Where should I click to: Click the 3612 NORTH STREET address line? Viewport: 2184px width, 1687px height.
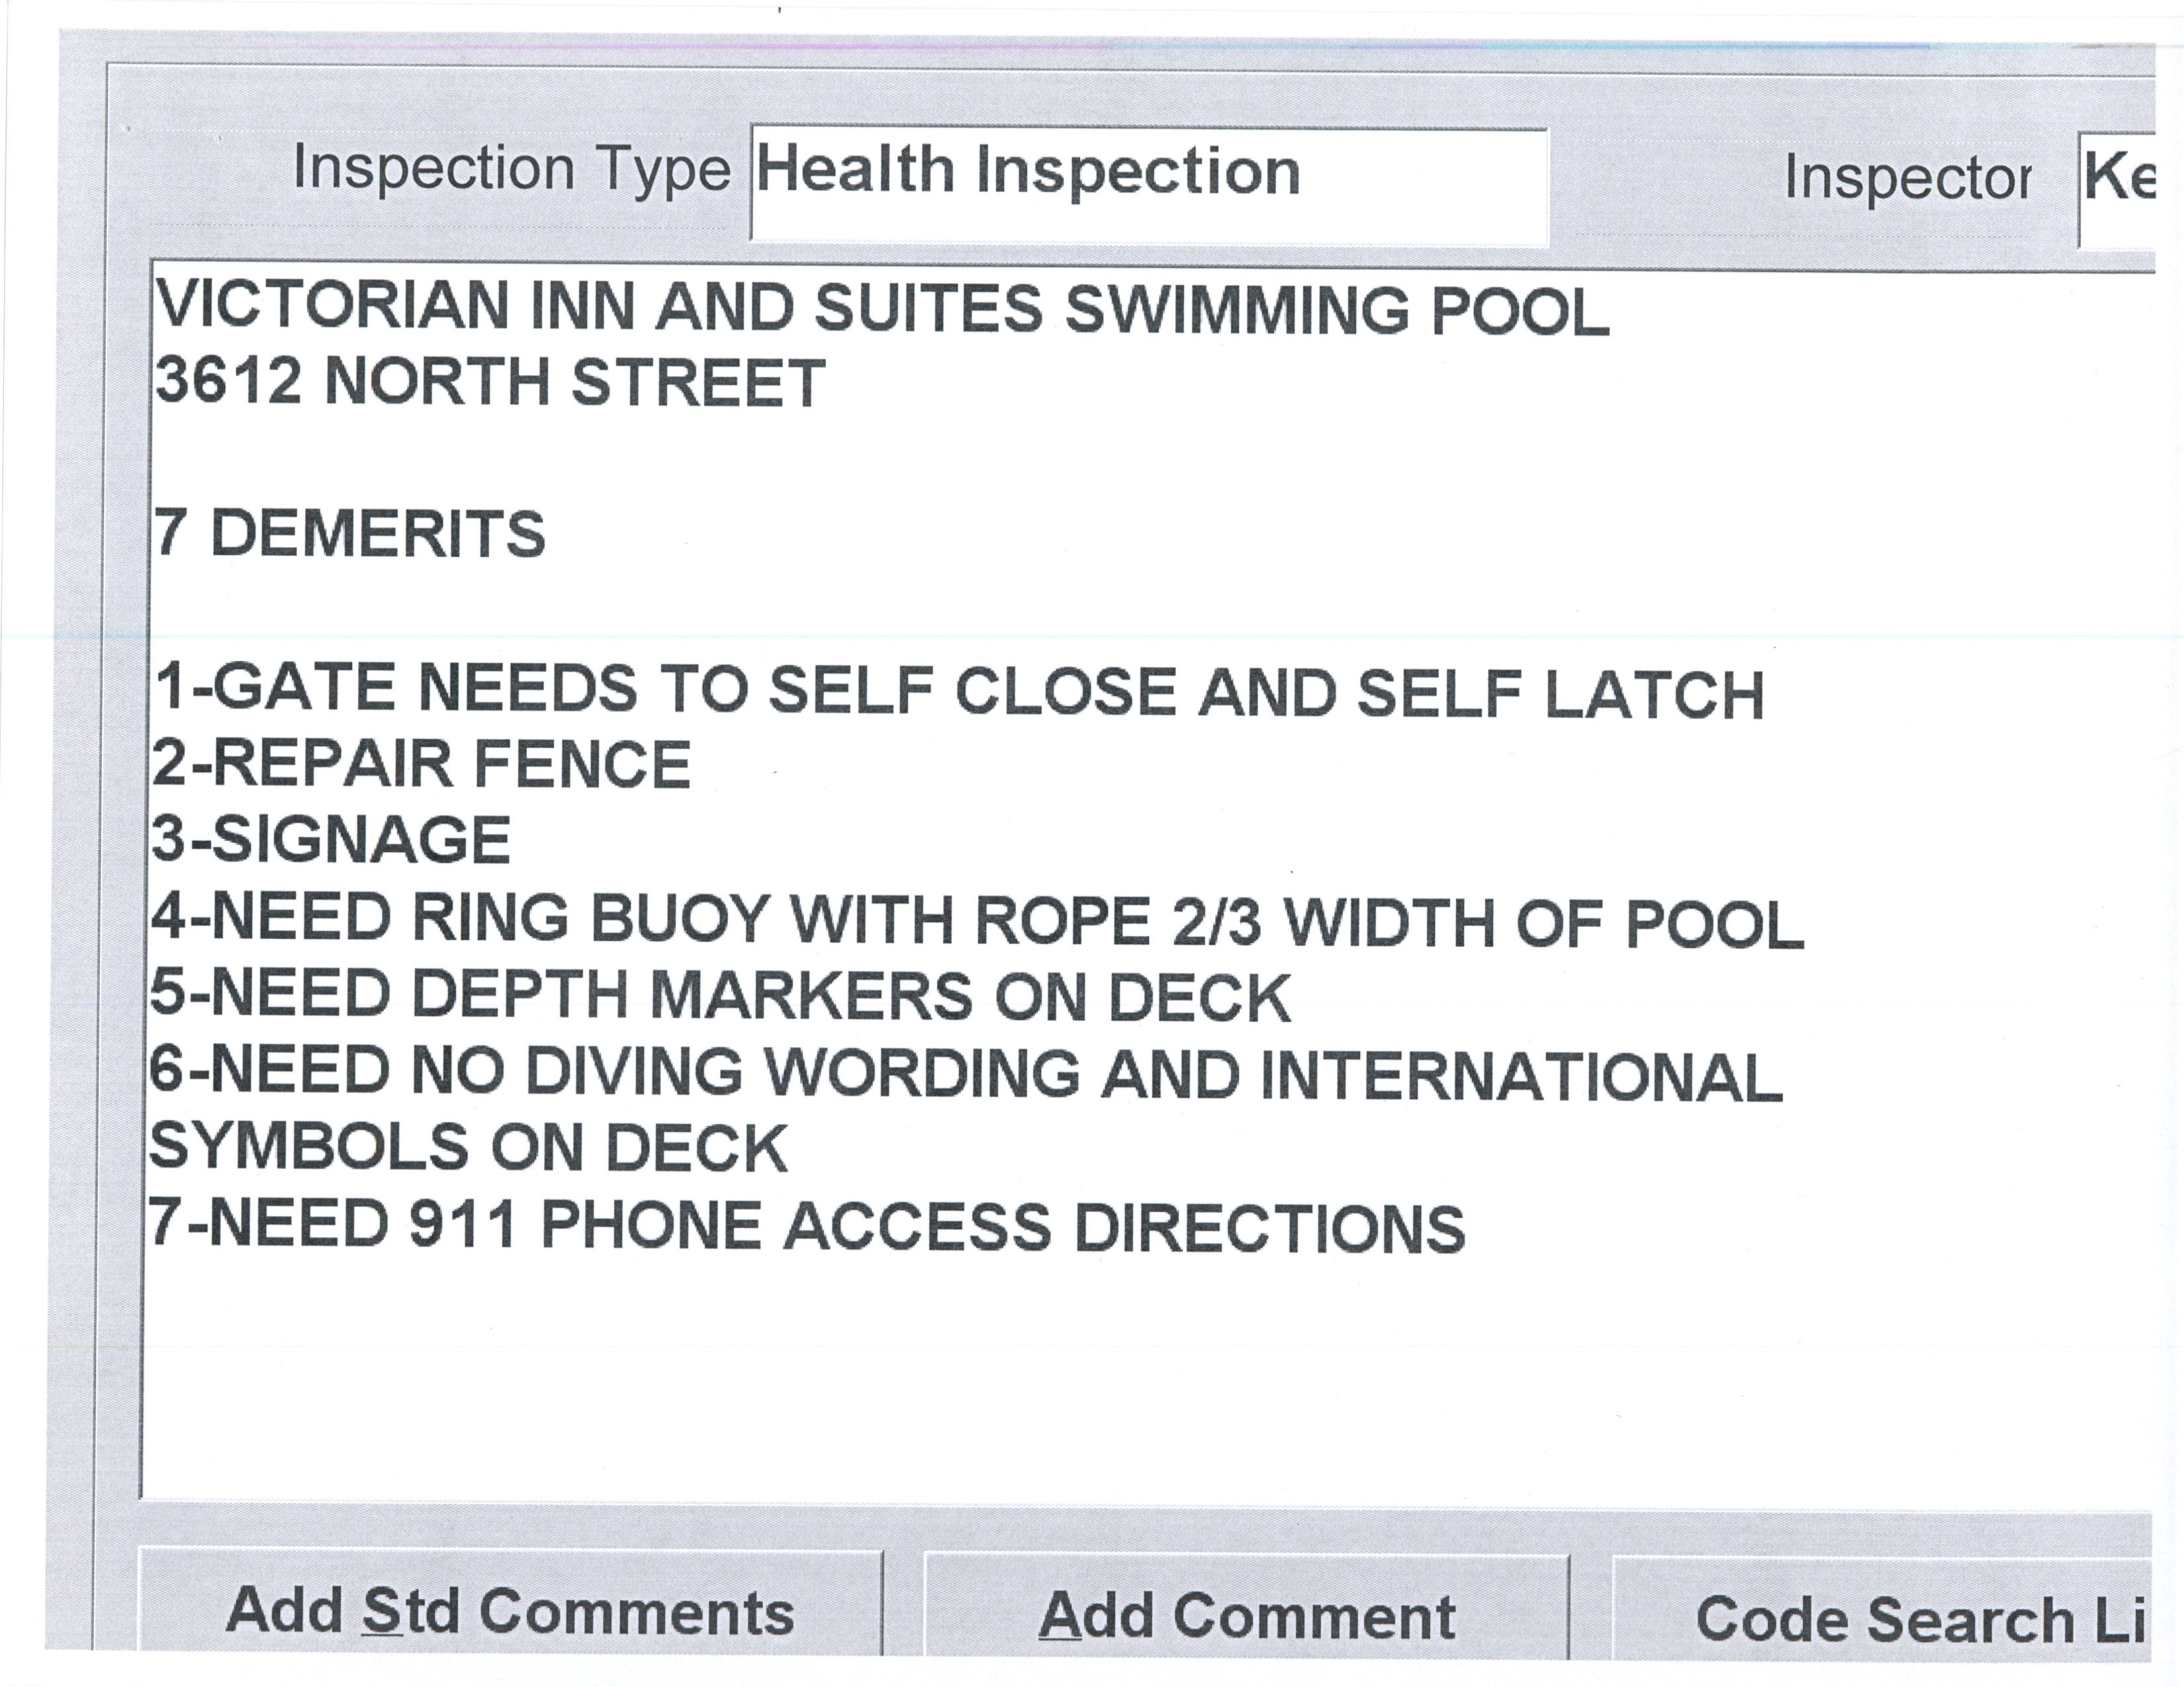point(490,382)
